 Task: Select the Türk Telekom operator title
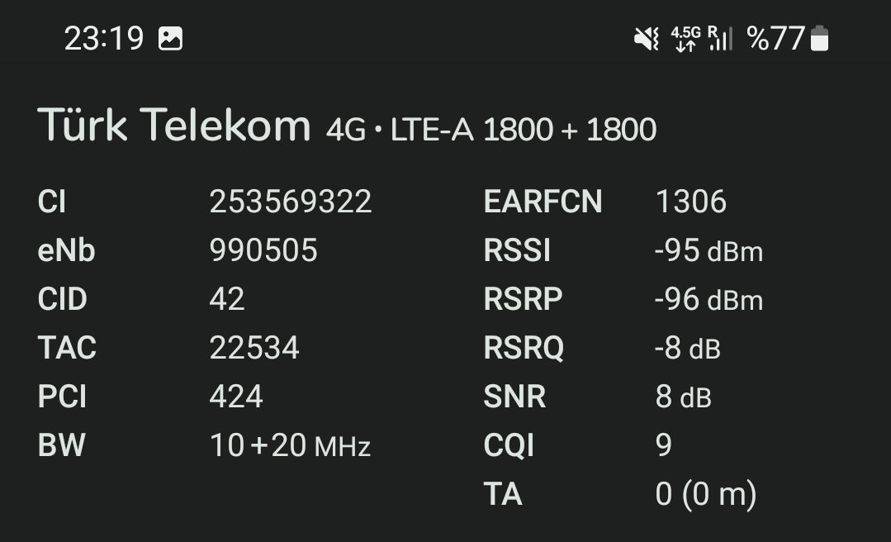point(174,125)
